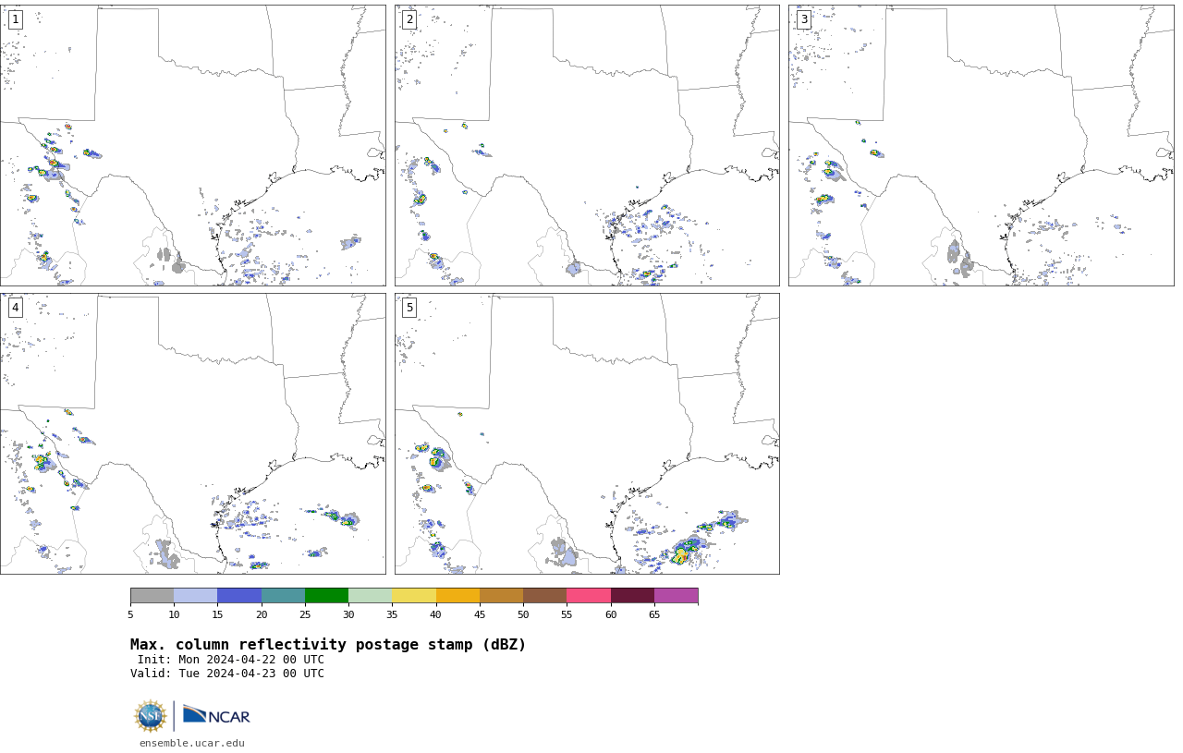Click the yellow 35–40 dBZ swatch
This screenshot has height=753, width=1183.
point(414,595)
